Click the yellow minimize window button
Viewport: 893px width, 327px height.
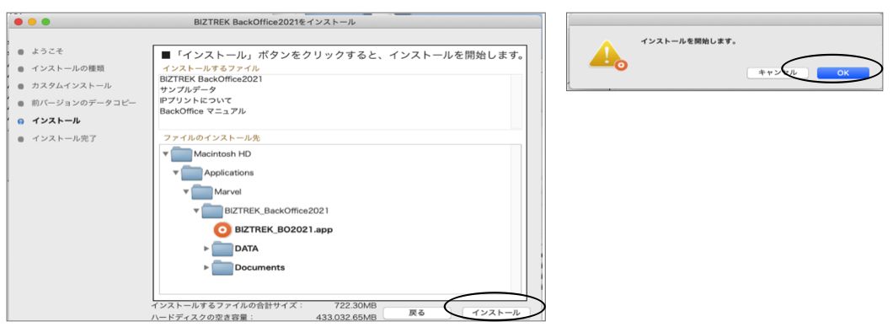32,22
